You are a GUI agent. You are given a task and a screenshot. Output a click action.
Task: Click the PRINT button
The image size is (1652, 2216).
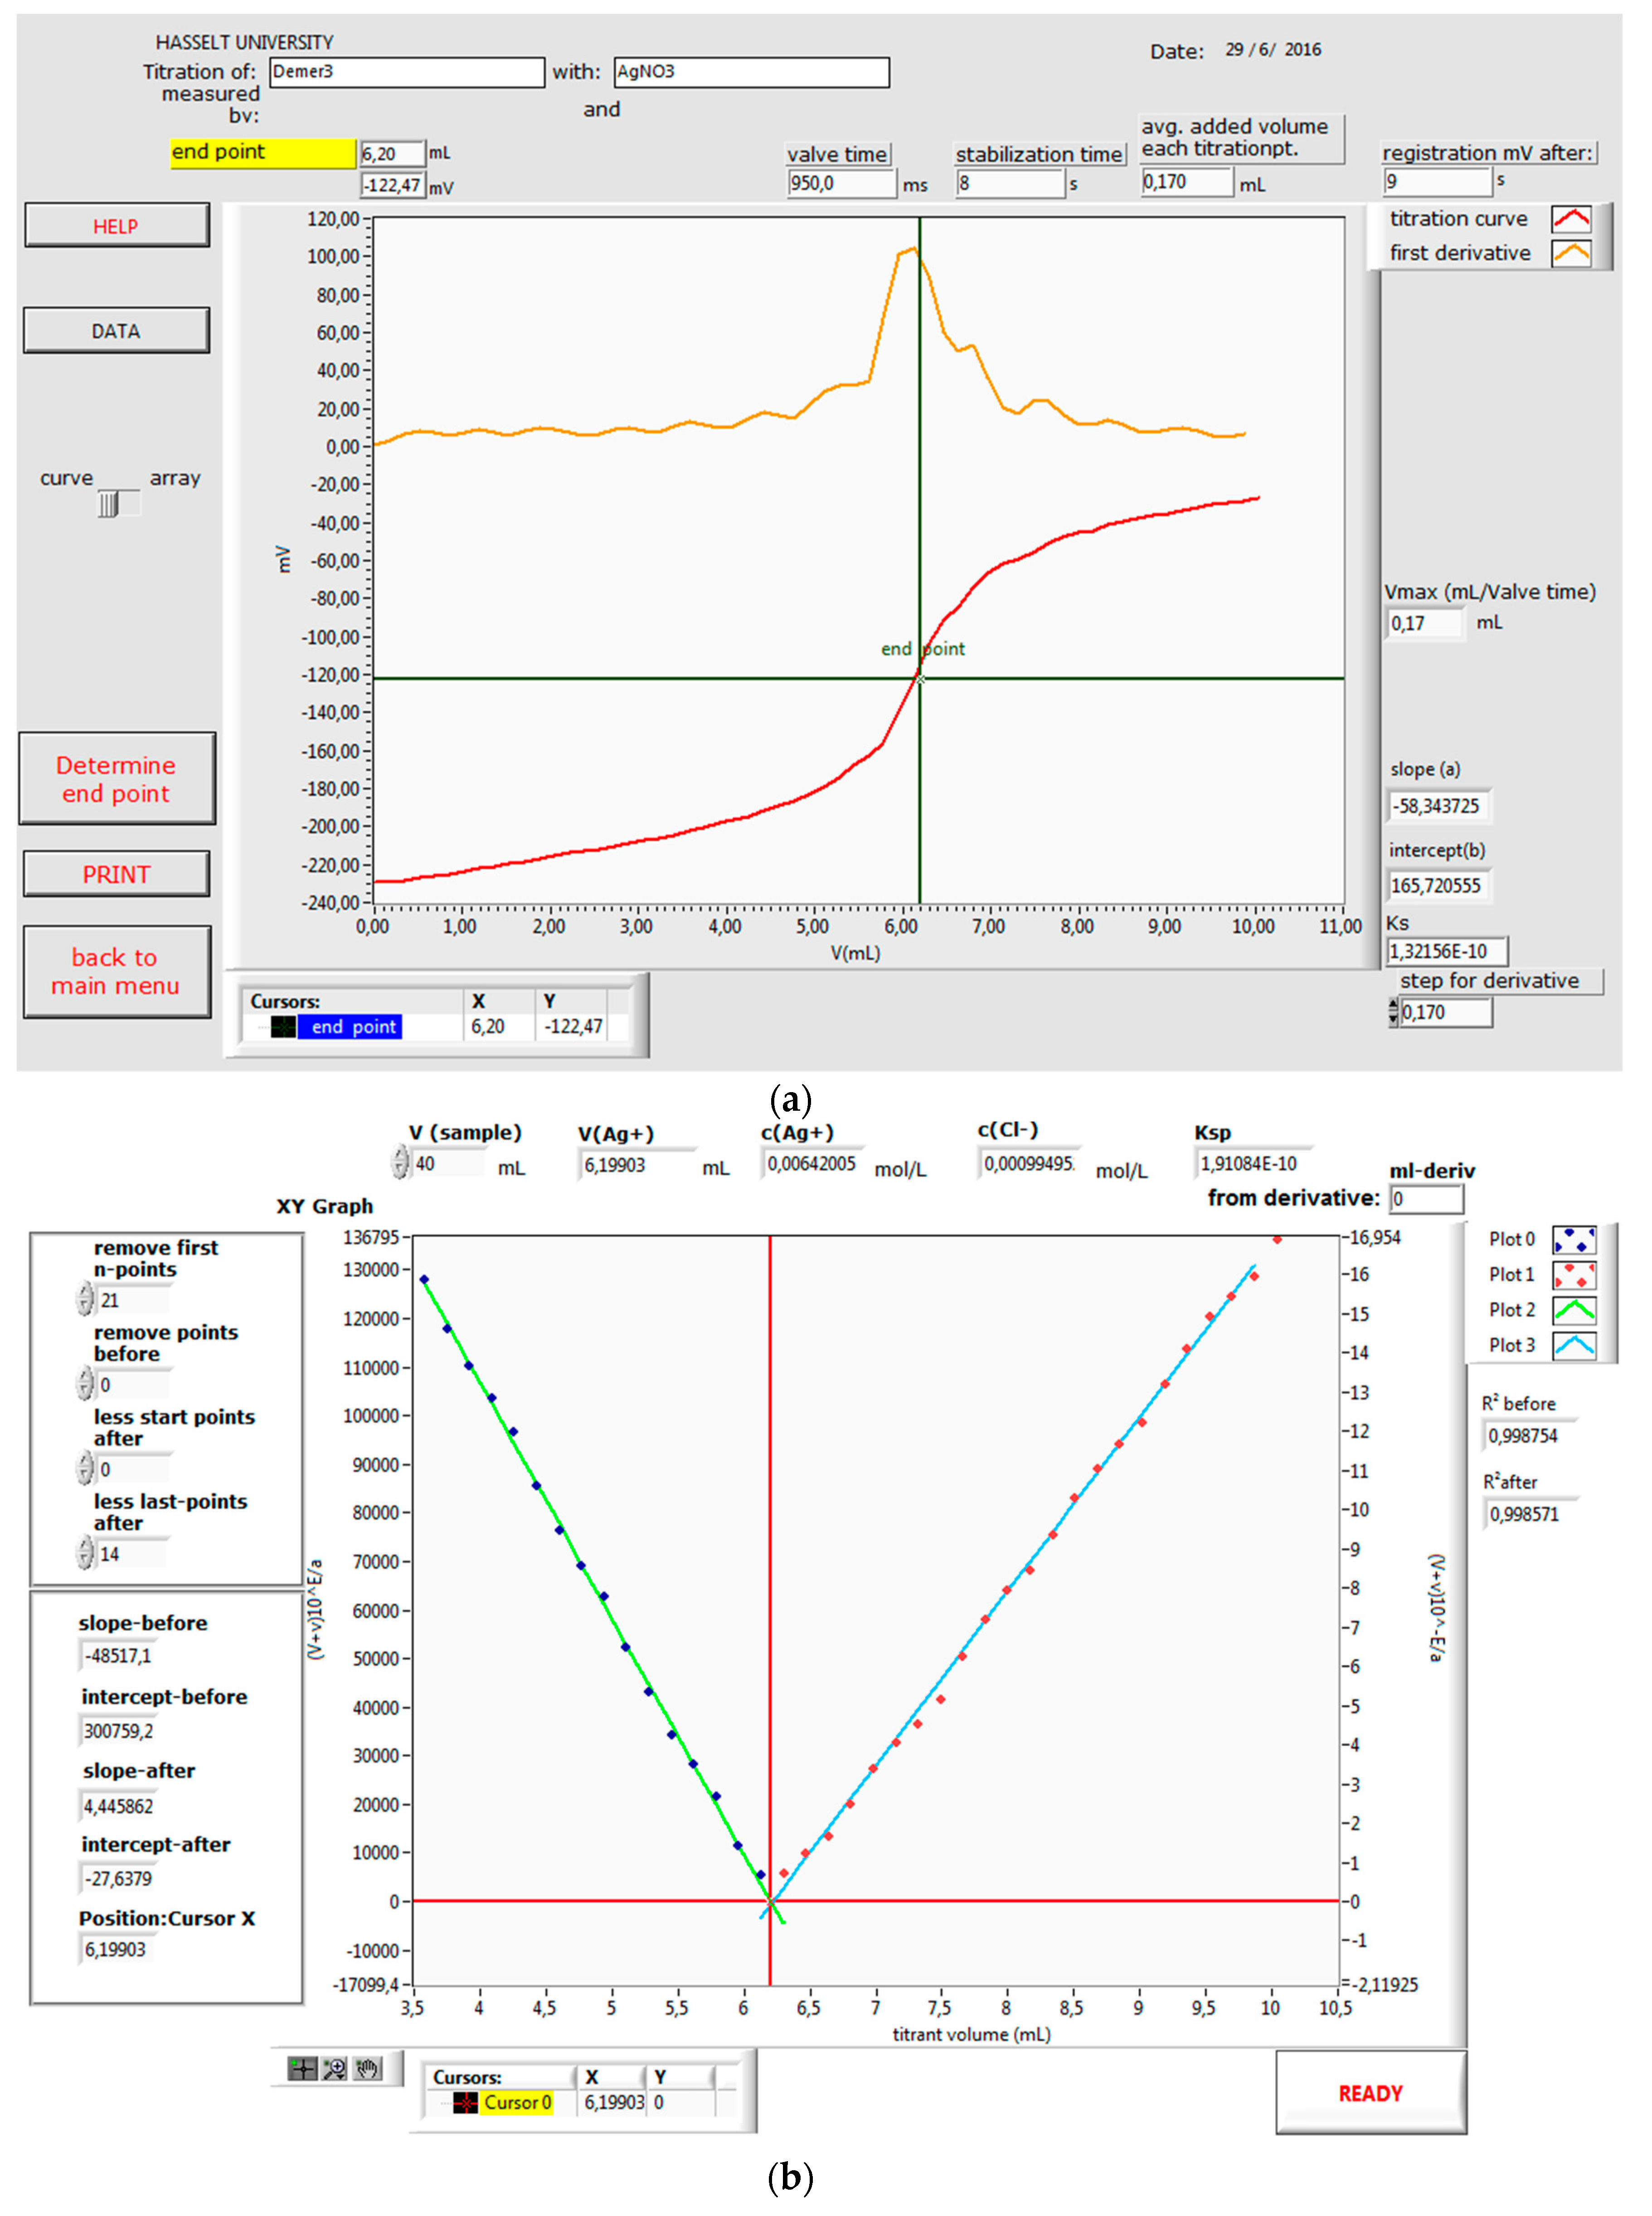116,874
